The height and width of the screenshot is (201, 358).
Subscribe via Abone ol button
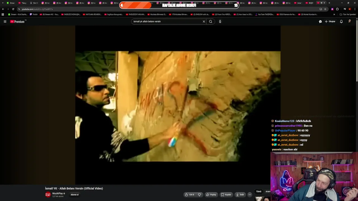tap(74, 195)
